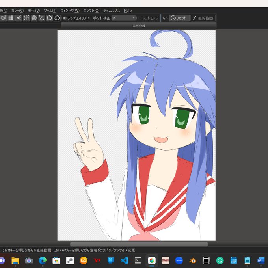
Task: Open the 手ぶれ補正 value dropdown
Action: [x=123, y=18]
